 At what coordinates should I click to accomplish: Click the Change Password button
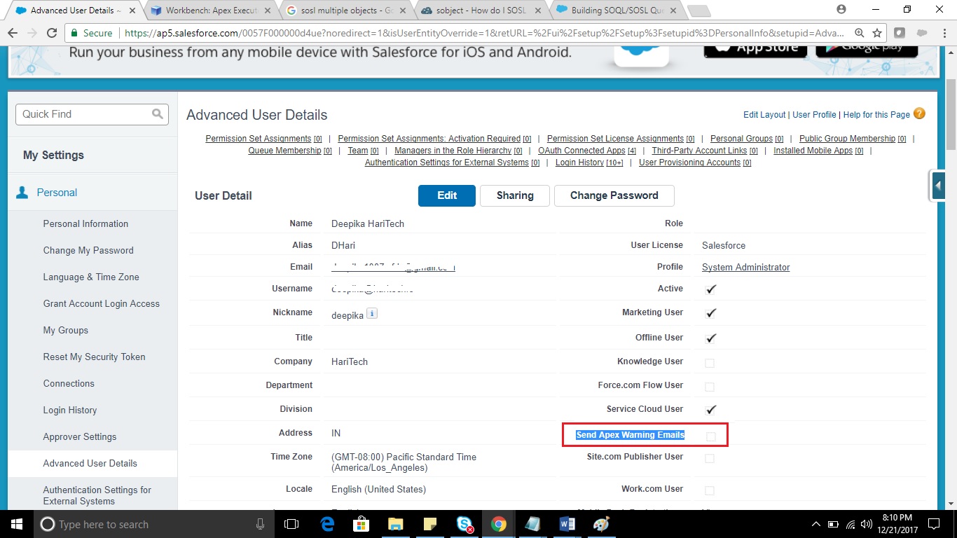coord(614,195)
